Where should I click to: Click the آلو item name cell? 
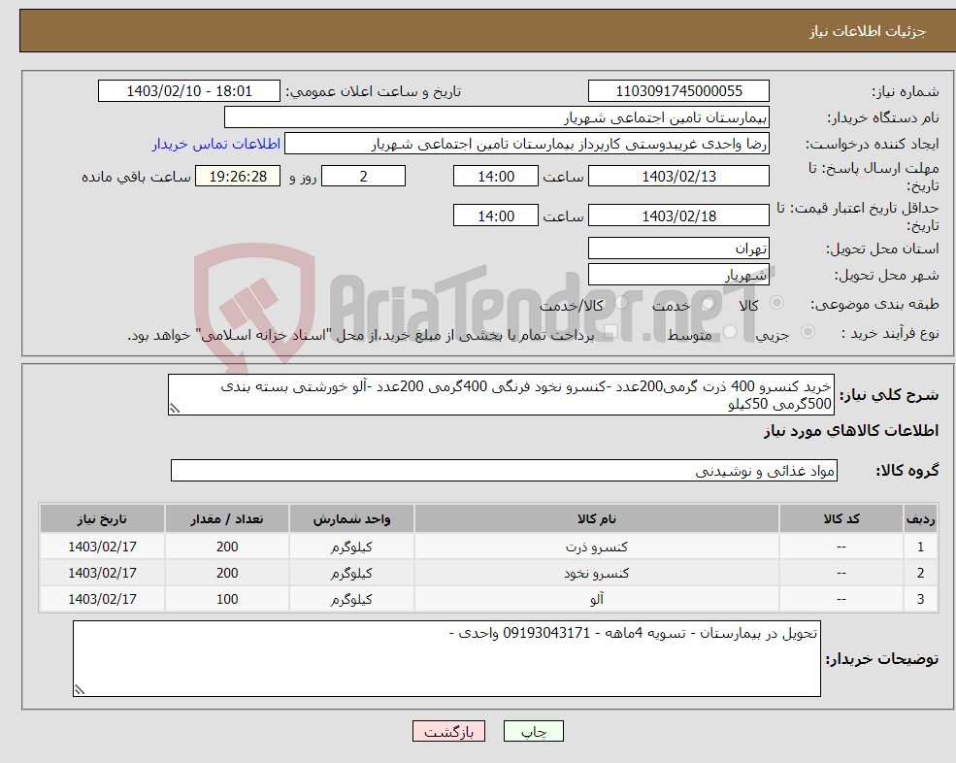(596, 600)
